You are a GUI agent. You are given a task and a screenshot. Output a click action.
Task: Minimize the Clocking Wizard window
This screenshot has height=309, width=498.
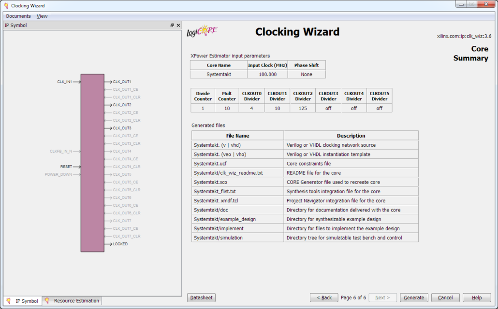[x=461, y=4]
